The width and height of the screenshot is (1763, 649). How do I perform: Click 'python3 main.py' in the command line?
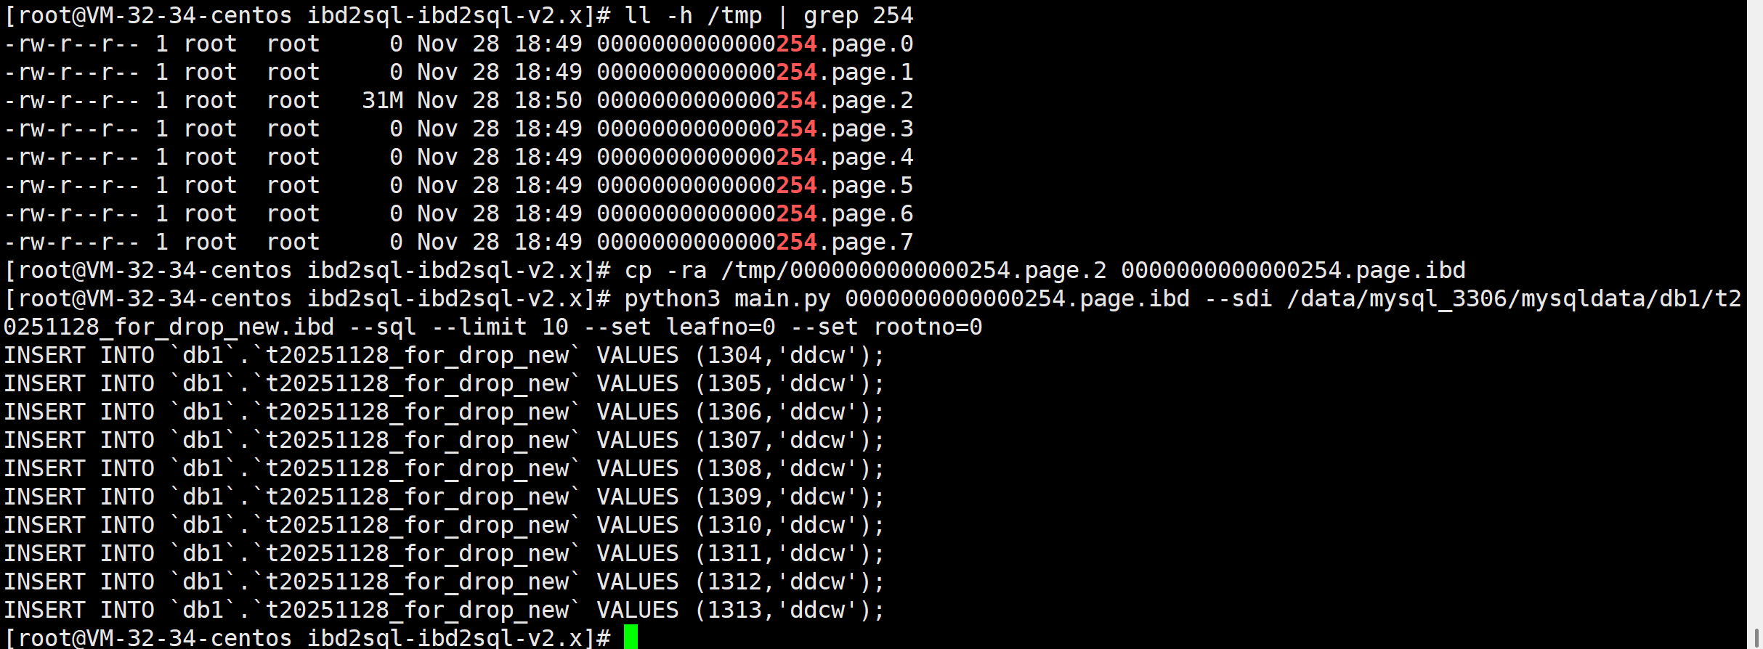(x=727, y=299)
